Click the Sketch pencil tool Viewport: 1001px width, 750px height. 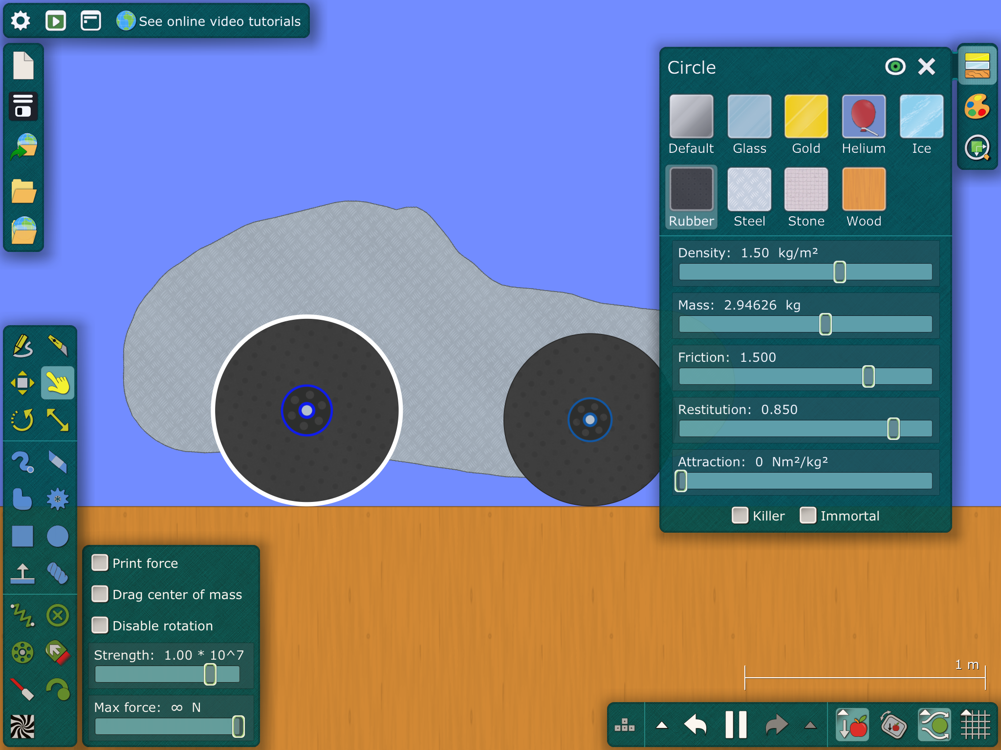22,345
